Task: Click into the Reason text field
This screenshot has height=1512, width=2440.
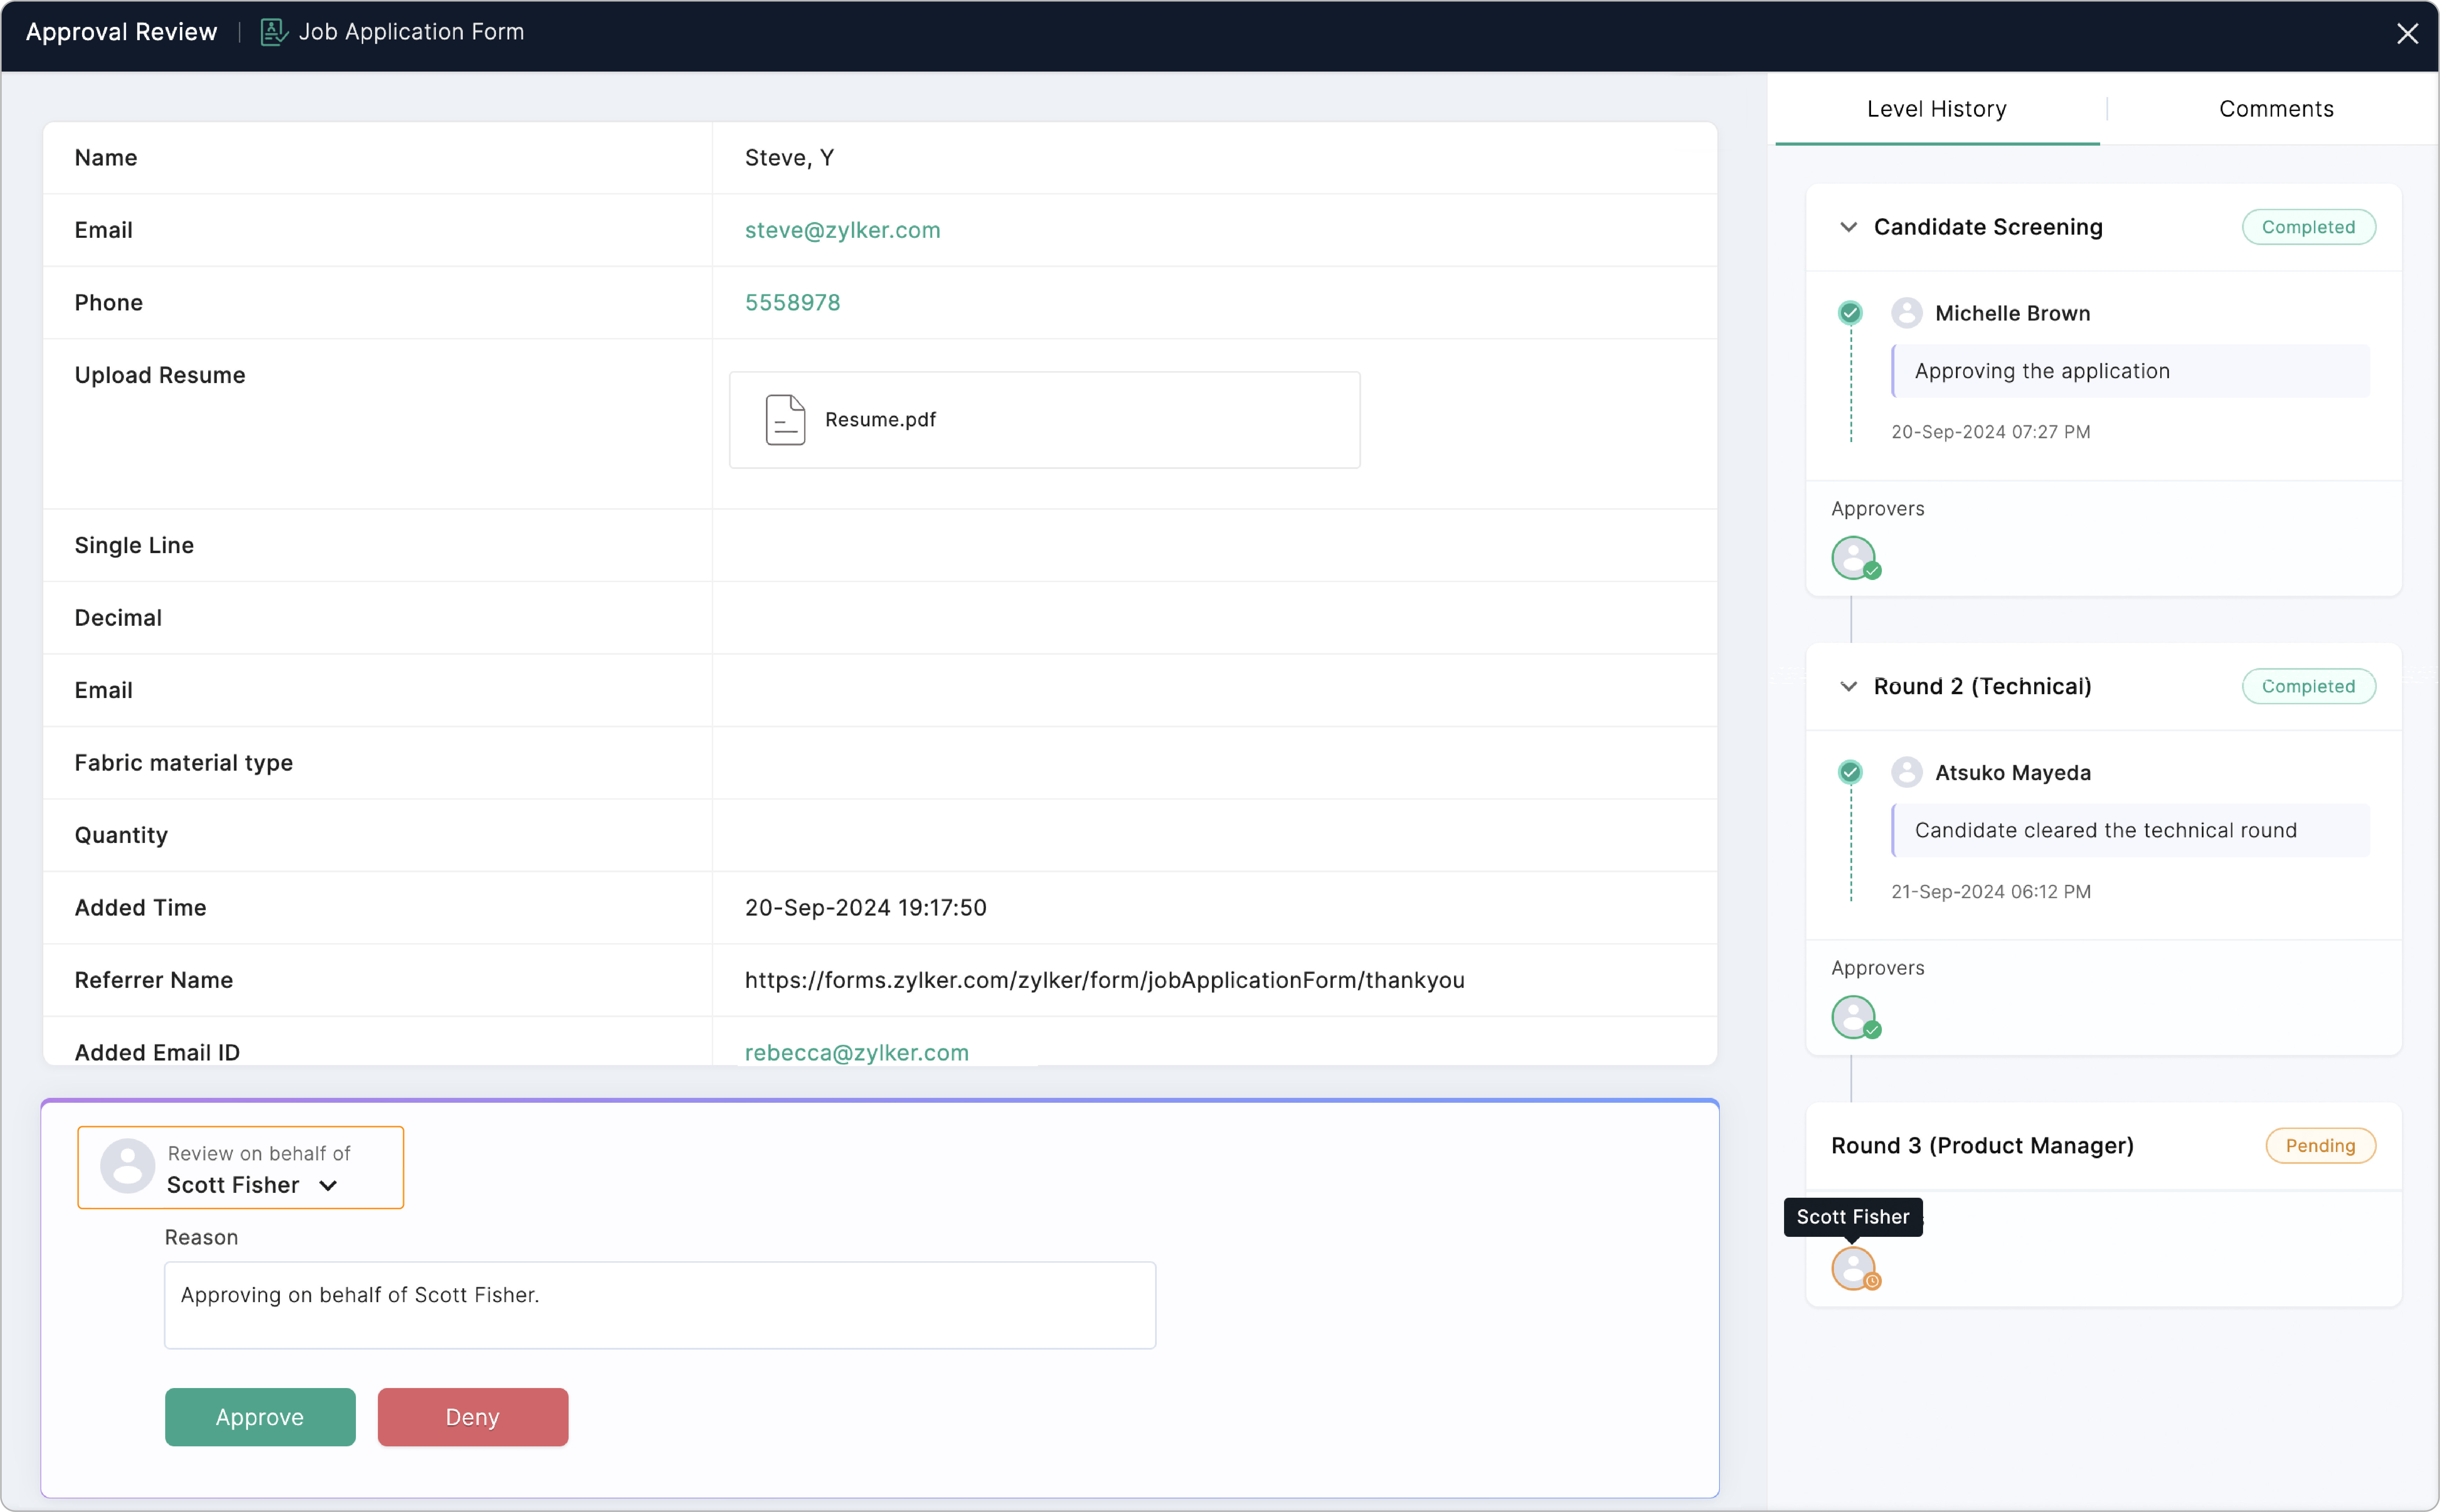Action: (x=660, y=1305)
